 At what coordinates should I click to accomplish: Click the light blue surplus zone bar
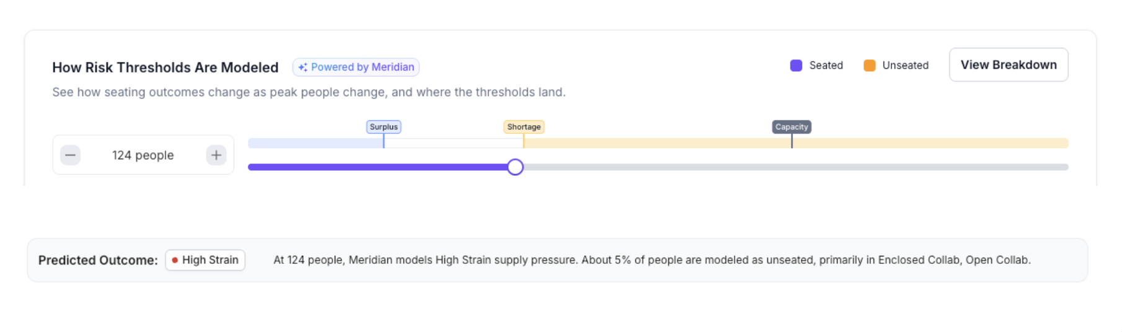click(x=315, y=143)
